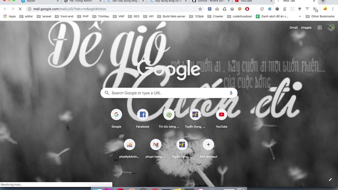Expand the codethuedoan bookmarks folder

pos(239,16)
